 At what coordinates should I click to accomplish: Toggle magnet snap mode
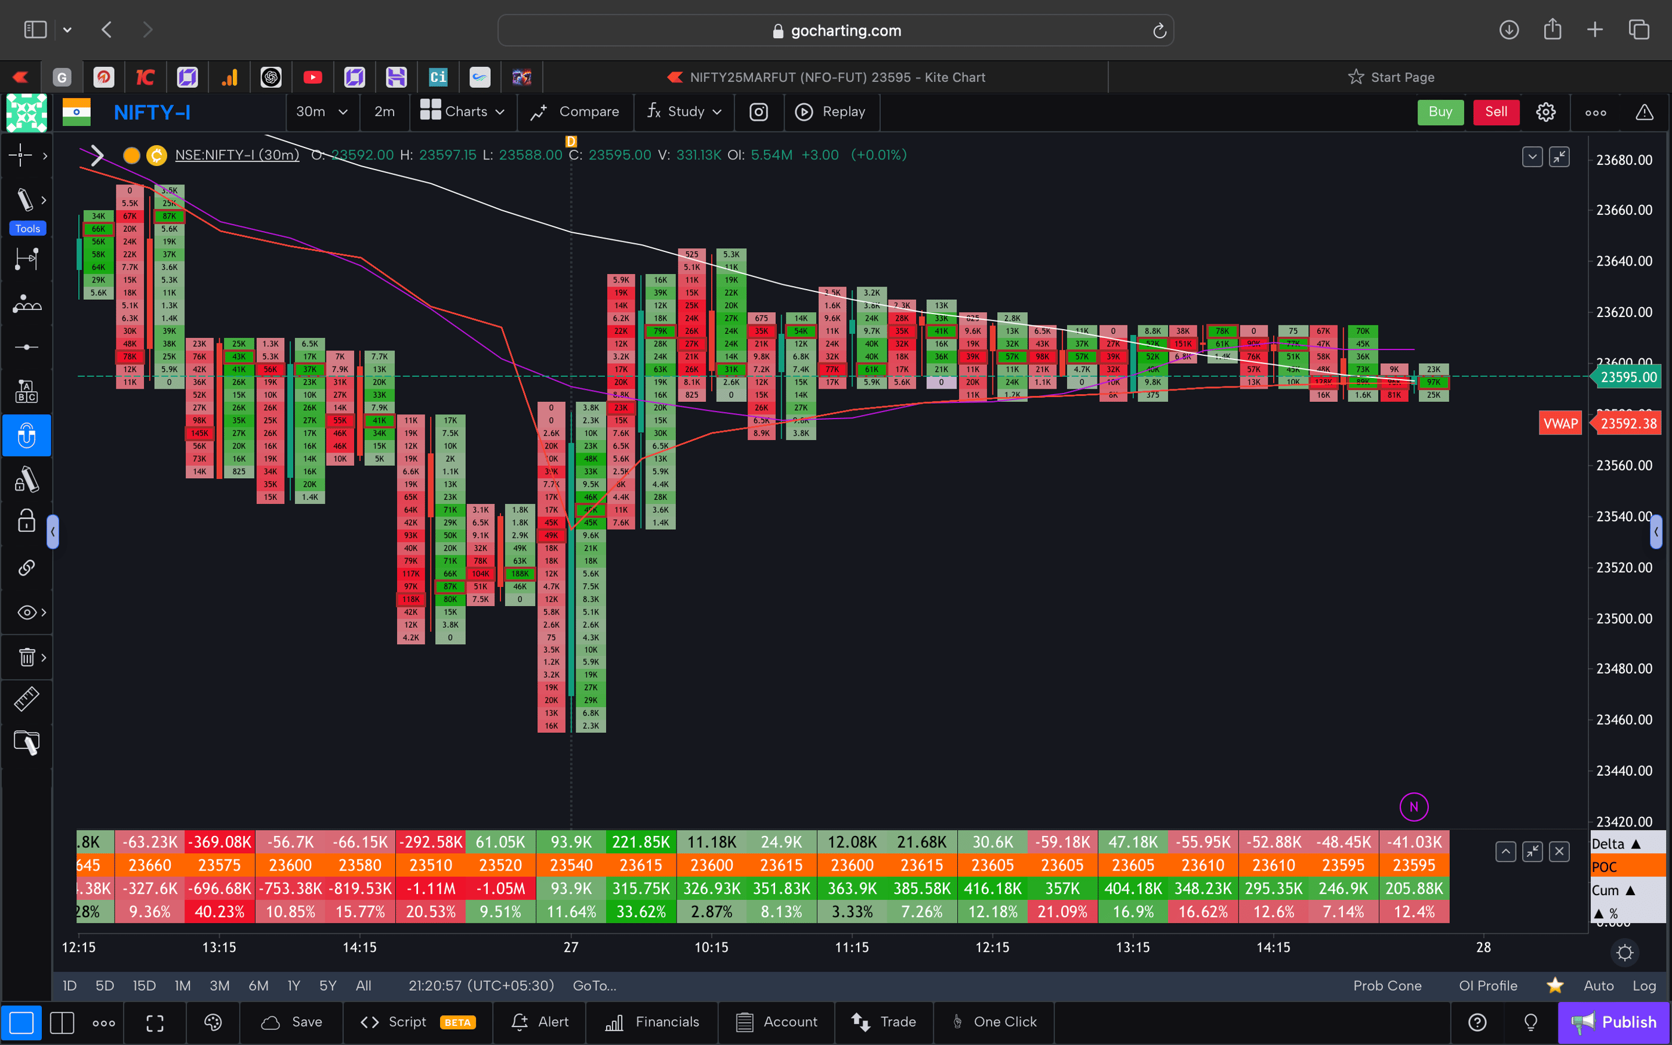pos(26,435)
